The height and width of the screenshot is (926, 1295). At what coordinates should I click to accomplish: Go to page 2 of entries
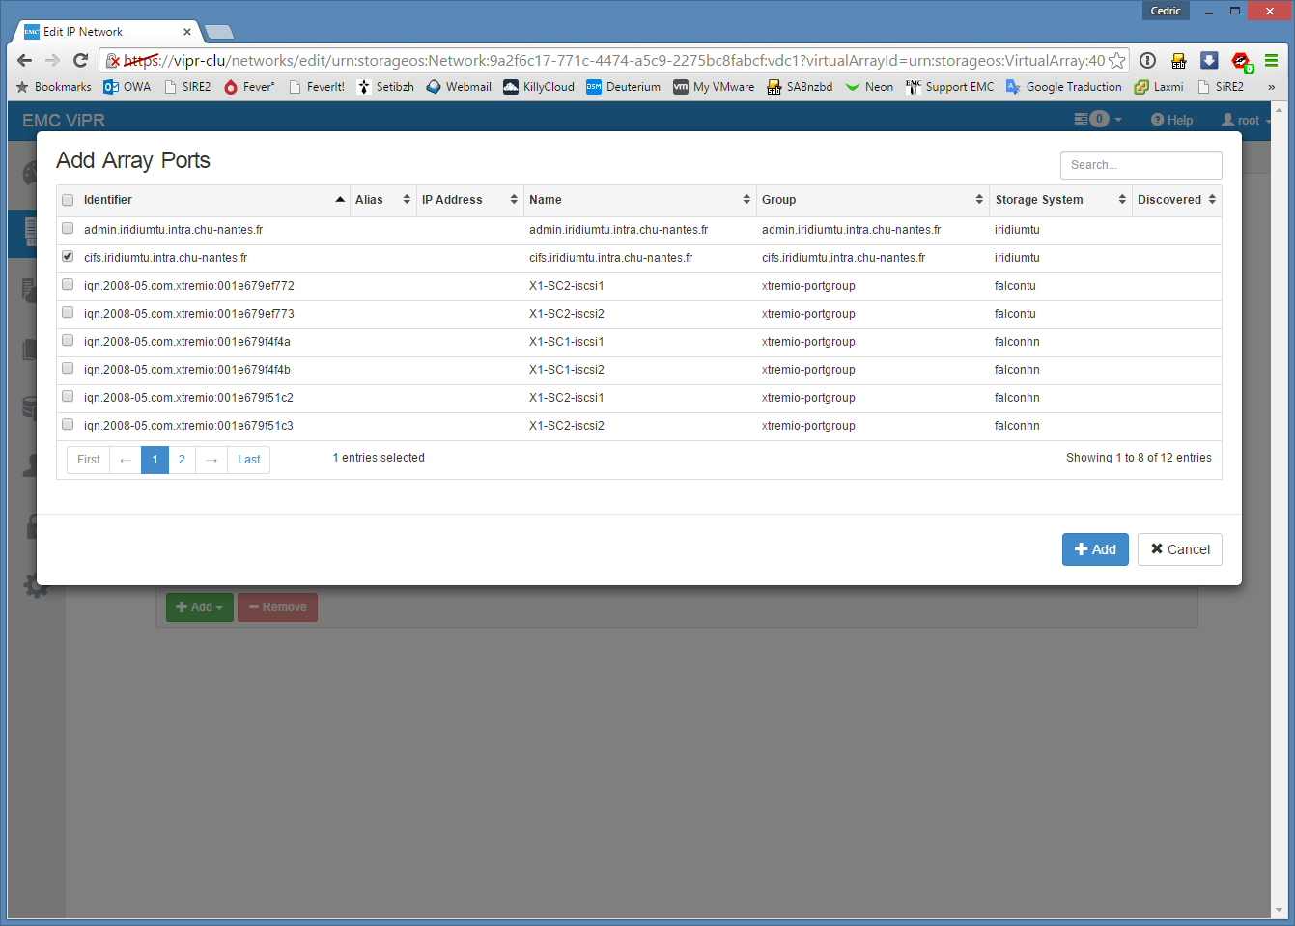pyautogui.click(x=182, y=460)
